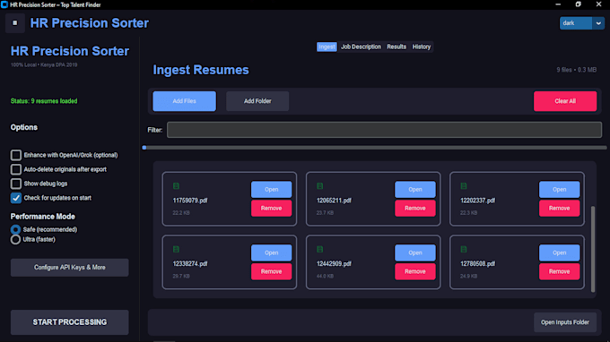This screenshot has height=342, width=610.
Task: Click the 11759079.pdf filename text
Action: tap(190, 201)
